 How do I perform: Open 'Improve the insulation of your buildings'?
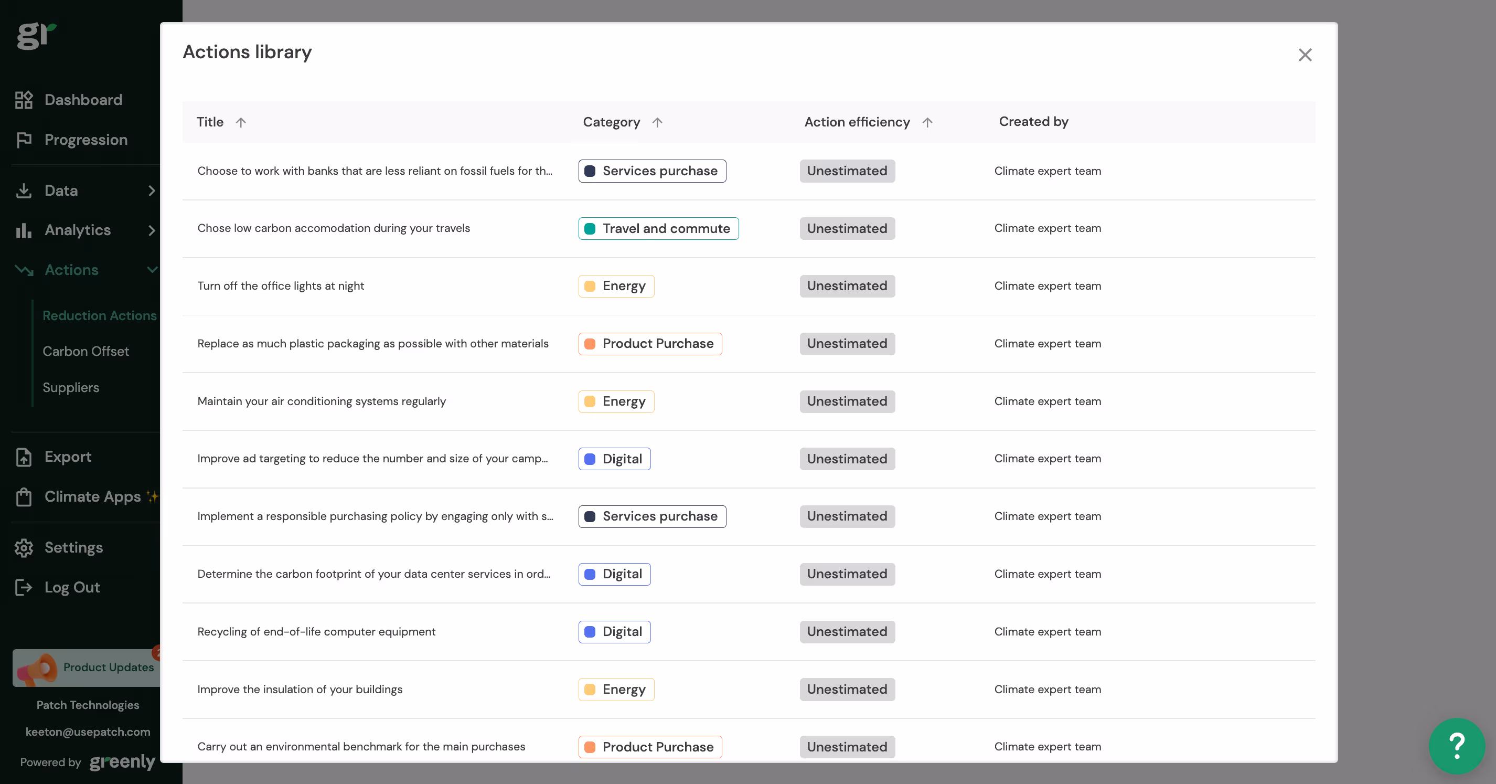749,689
